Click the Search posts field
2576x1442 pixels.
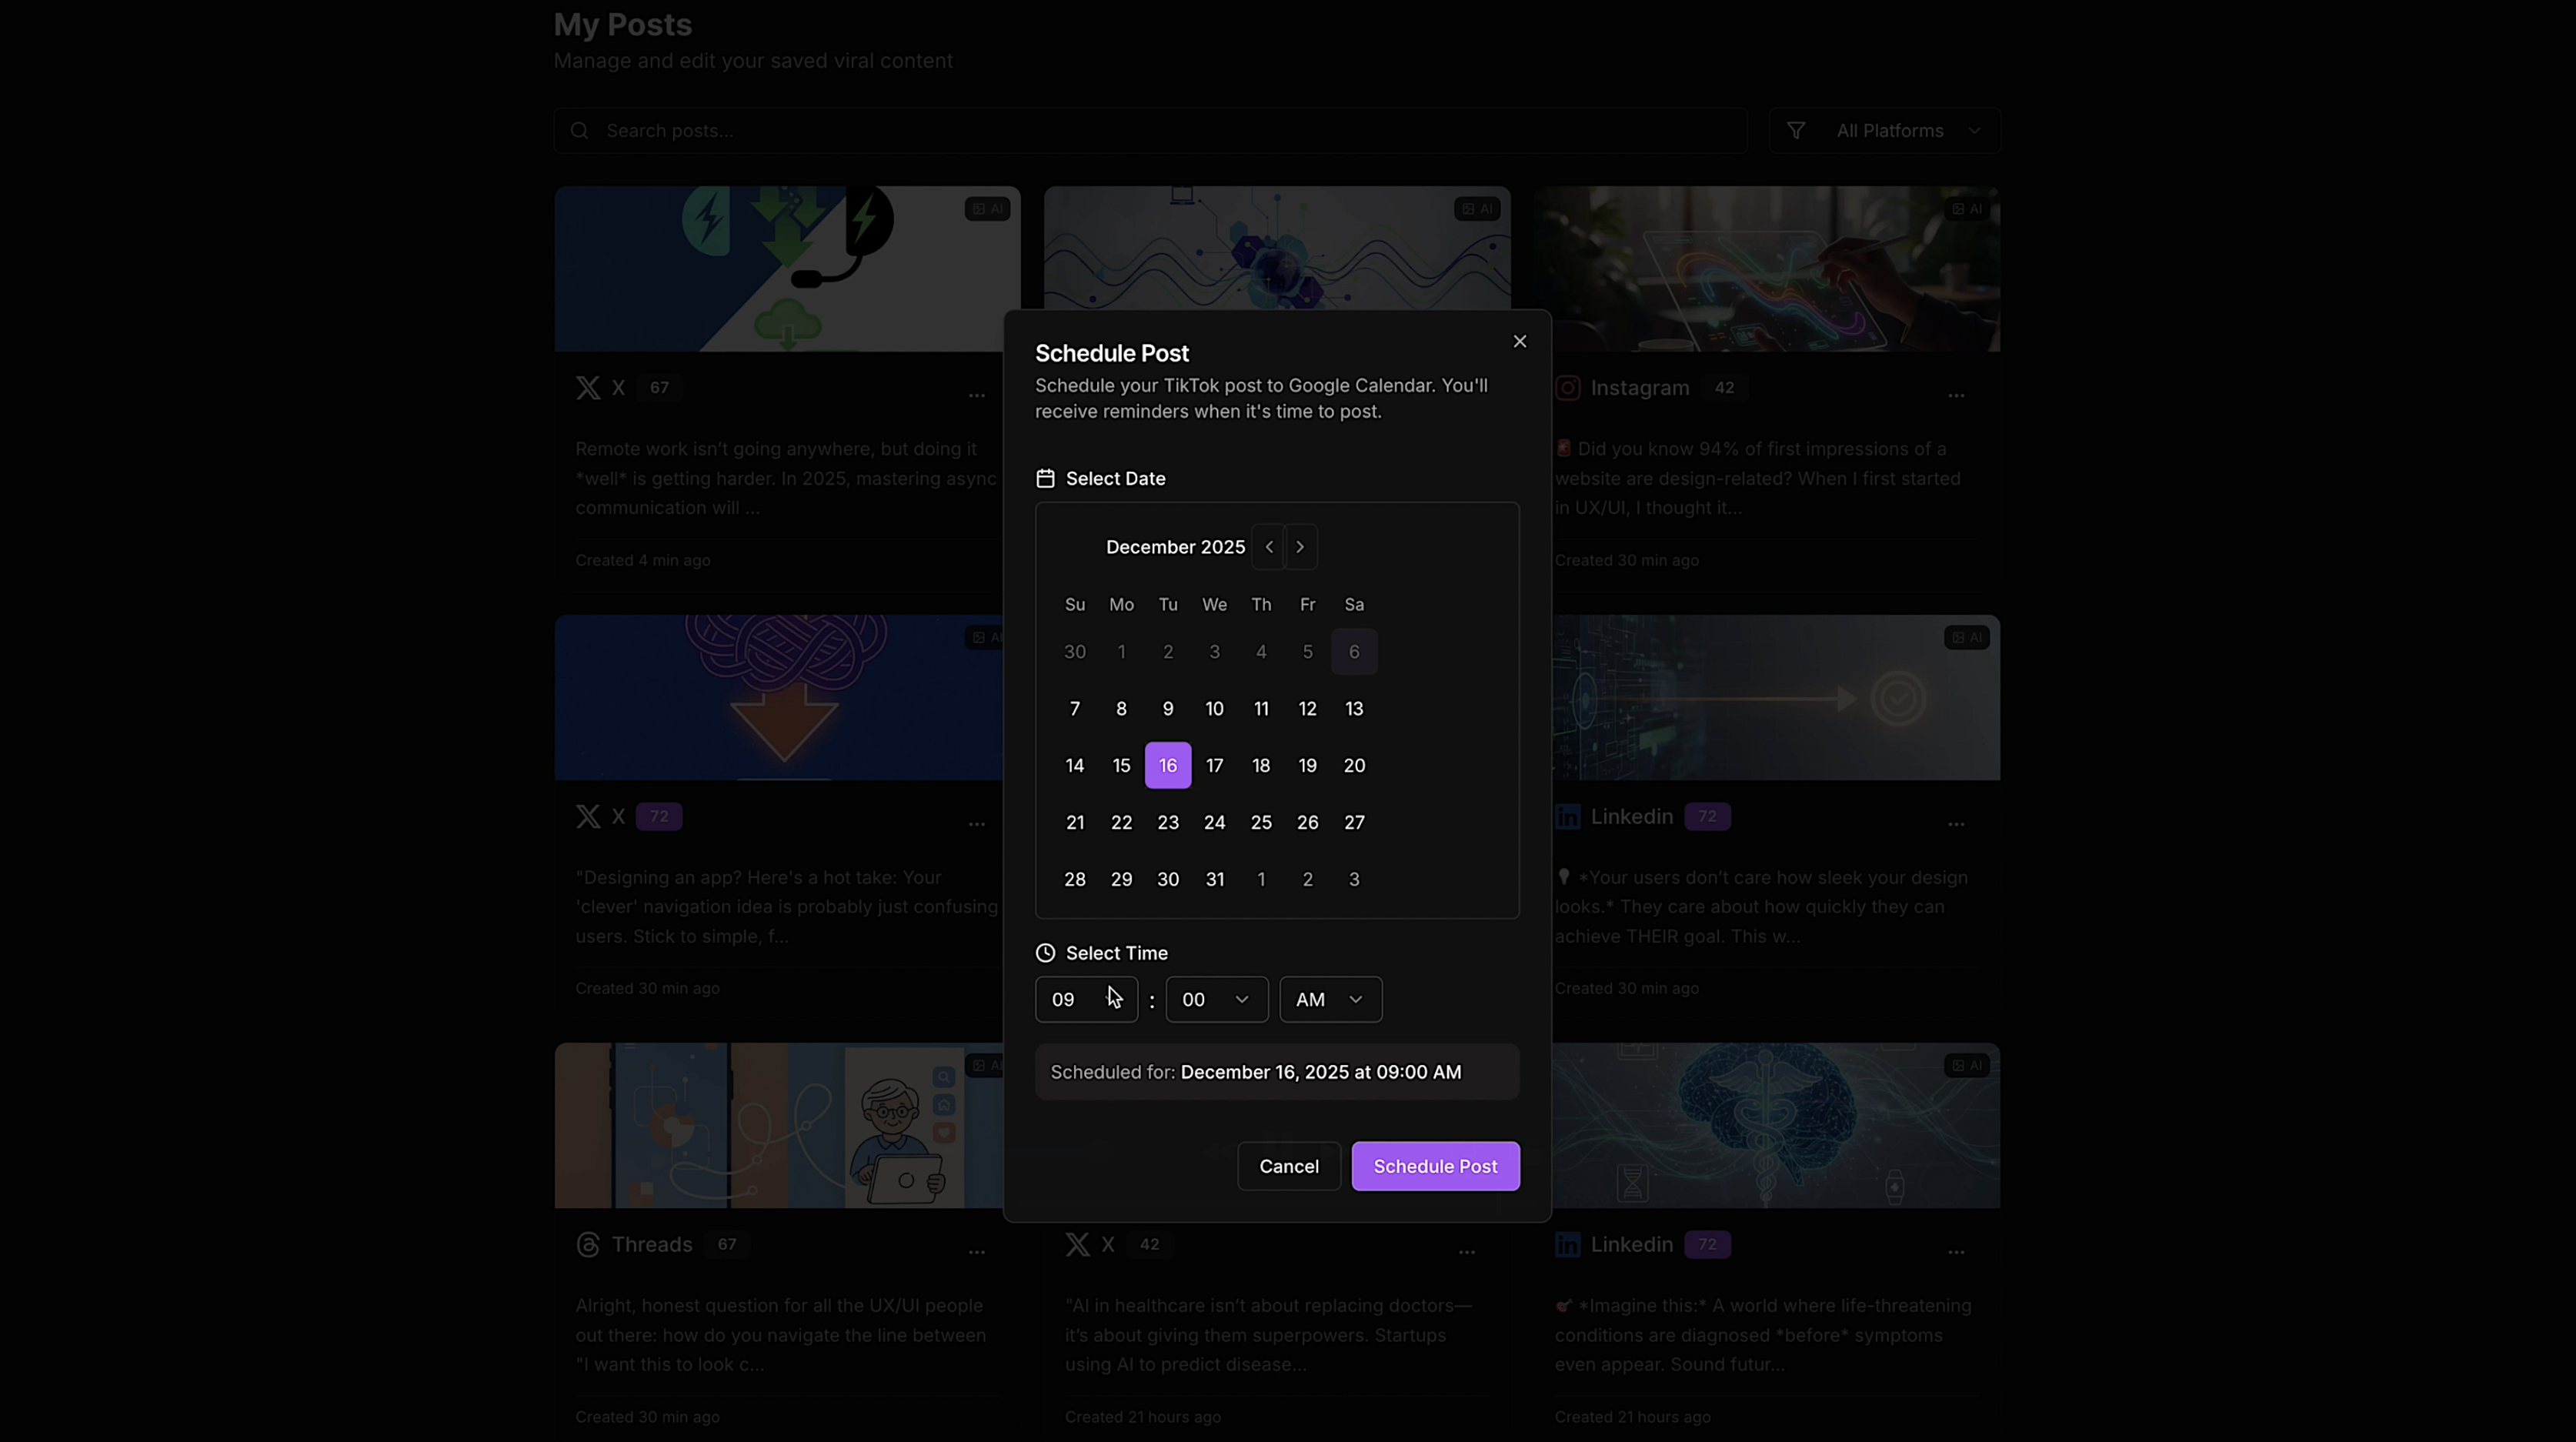1150,131
